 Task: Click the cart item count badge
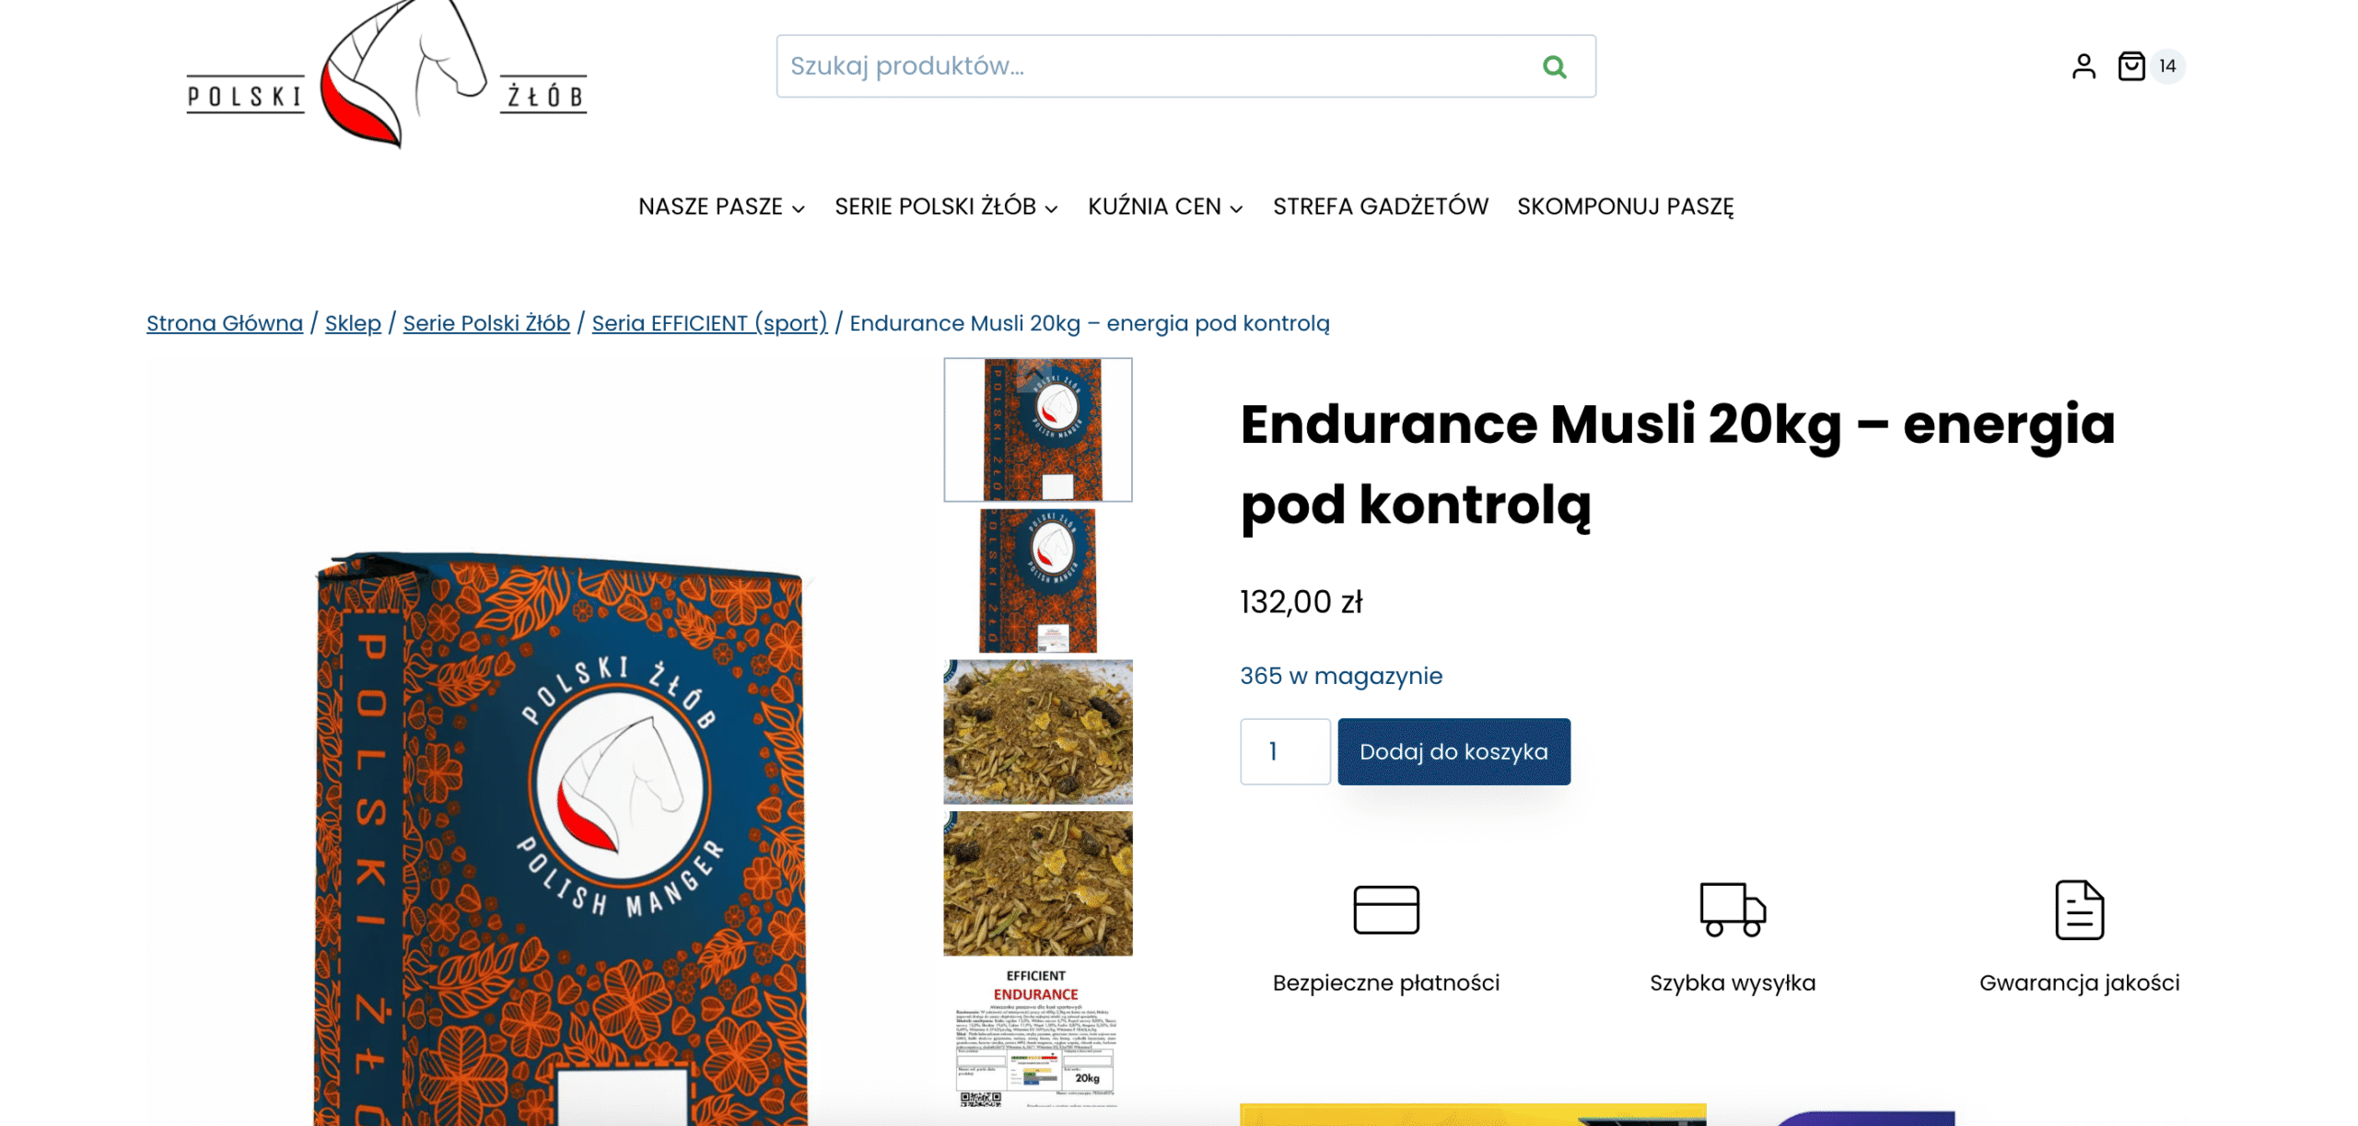tap(2167, 66)
